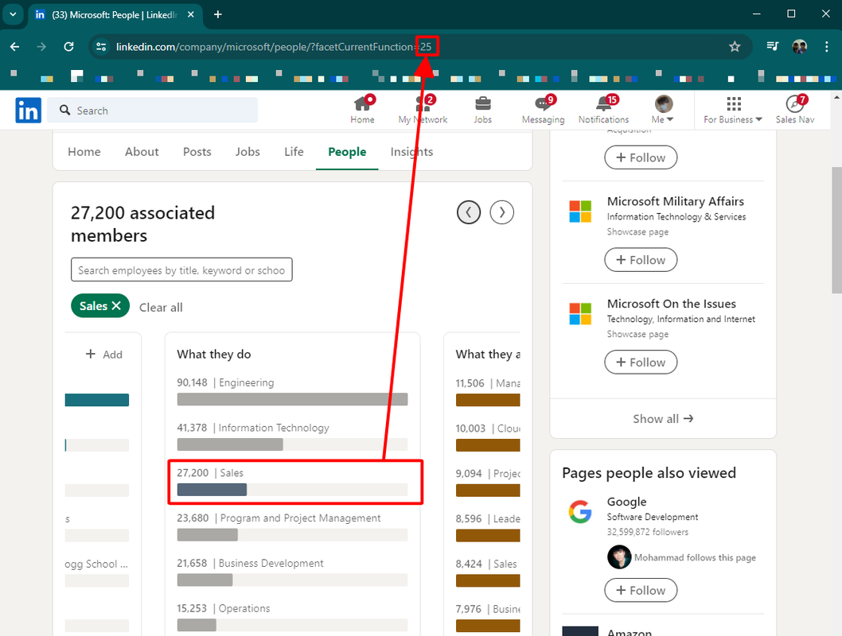Follow Microsoft Military Affairs page

click(x=641, y=260)
